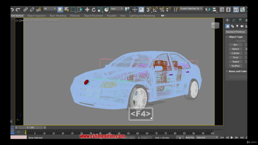Click the TextPlus primitive button
Screen dimensions: 258x145
(235, 66)
